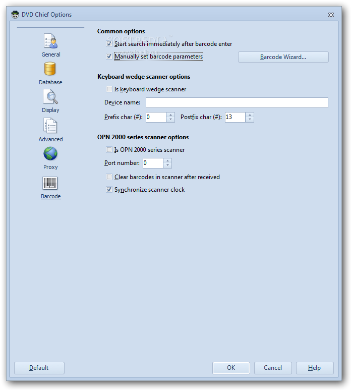Screen dimensions: 352x391
Task: Cancel the options dialog
Action: (x=273, y=368)
